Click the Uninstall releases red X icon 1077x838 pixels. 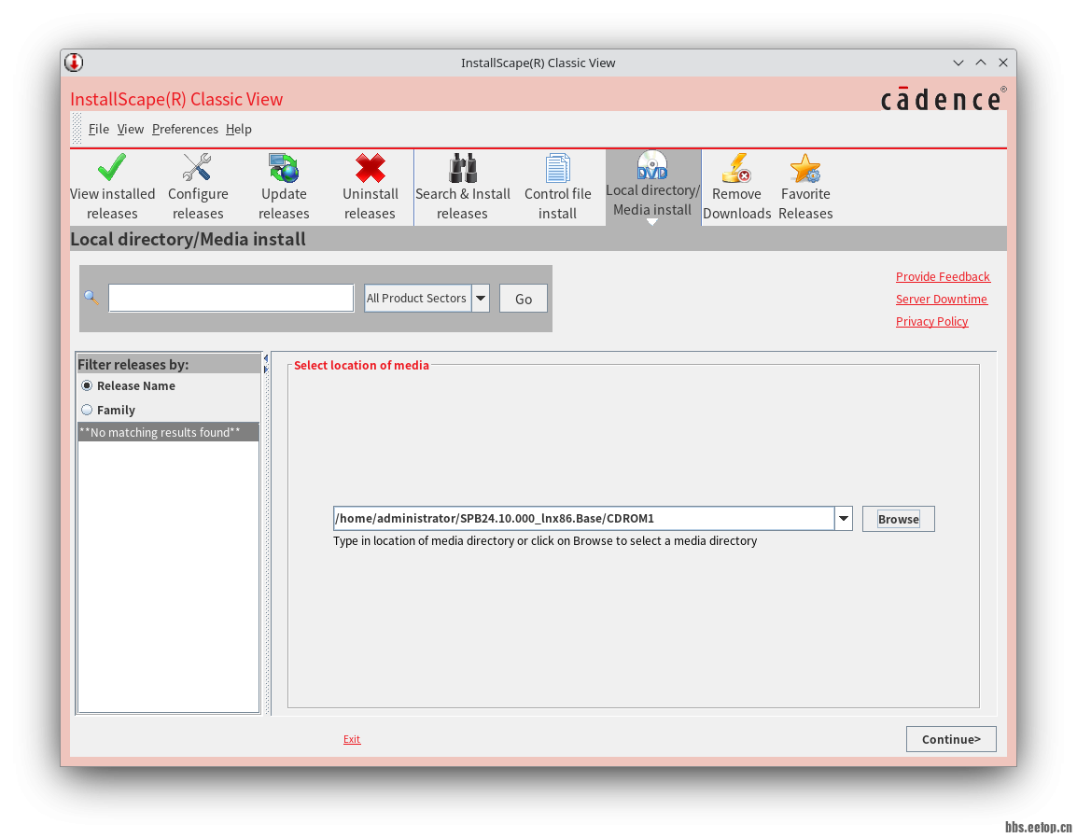coord(371,169)
